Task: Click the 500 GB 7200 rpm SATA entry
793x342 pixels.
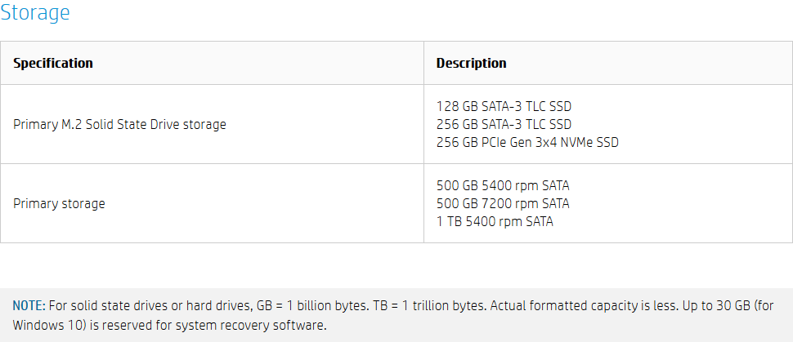Action: tap(503, 203)
